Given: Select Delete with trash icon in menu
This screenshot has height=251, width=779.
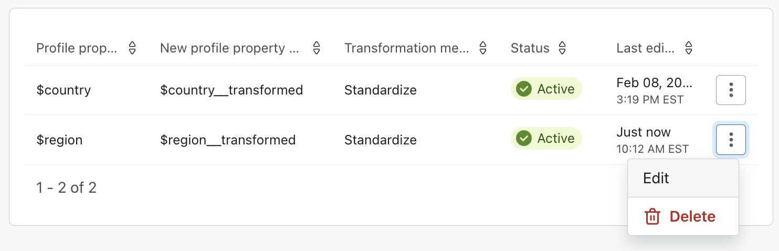Looking at the screenshot, I should coord(682,216).
